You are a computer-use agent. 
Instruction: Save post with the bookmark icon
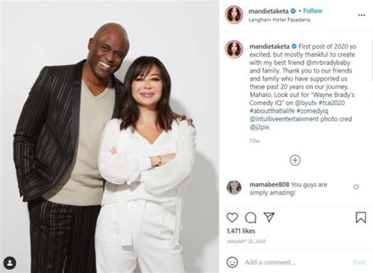pyautogui.click(x=361, y=217)
